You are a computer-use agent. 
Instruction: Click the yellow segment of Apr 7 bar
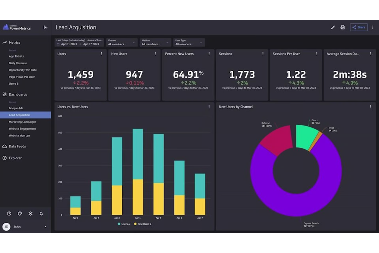200,207
